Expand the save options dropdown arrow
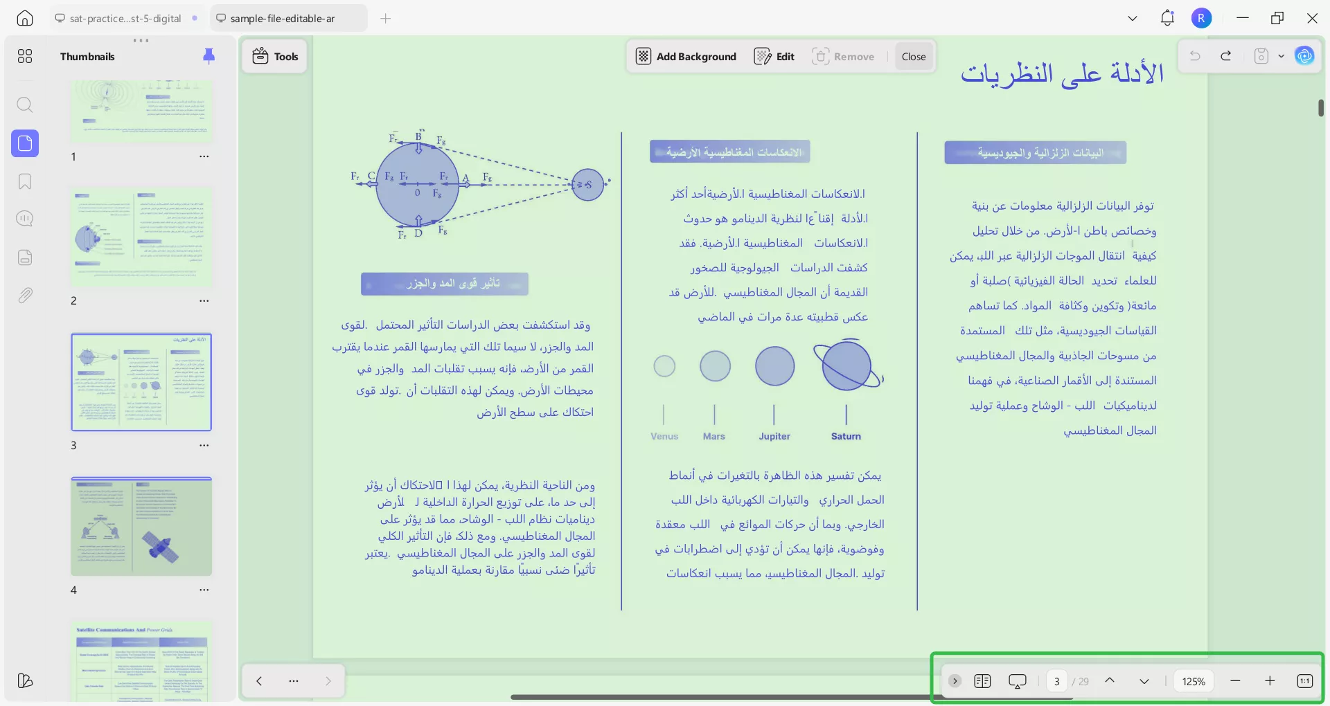 tap(1279, 56)
